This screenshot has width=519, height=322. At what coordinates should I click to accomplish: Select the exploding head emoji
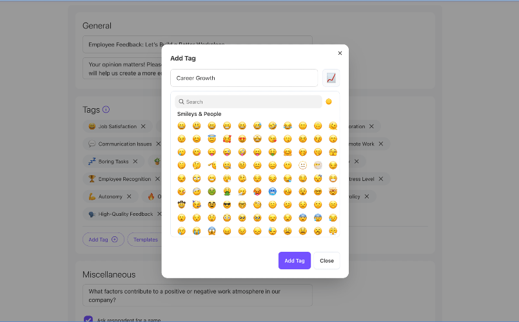333,191
